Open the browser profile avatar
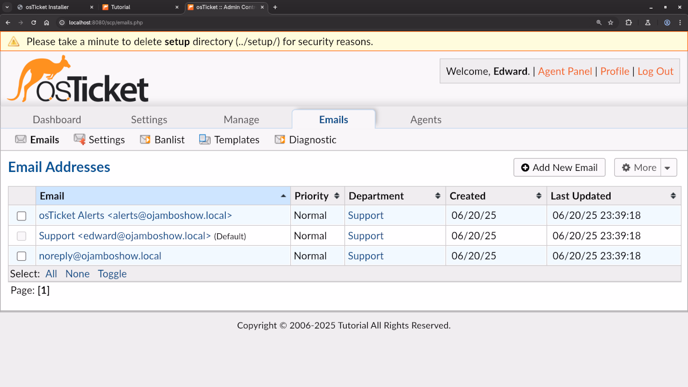 click(x=667, y=23)
